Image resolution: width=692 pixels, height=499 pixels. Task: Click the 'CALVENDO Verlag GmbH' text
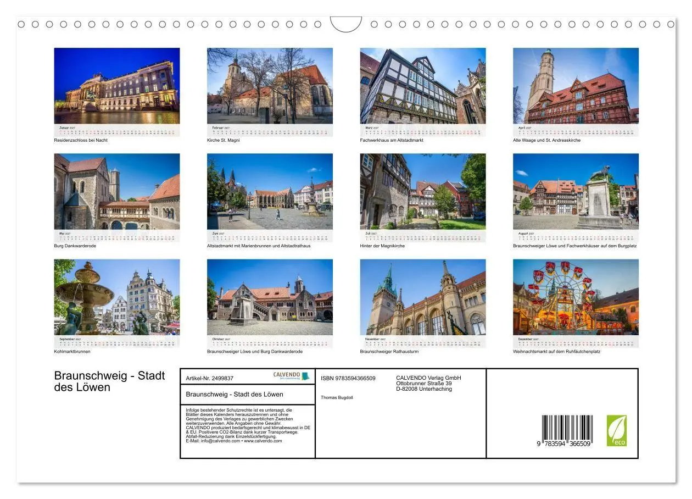(428, 378)
